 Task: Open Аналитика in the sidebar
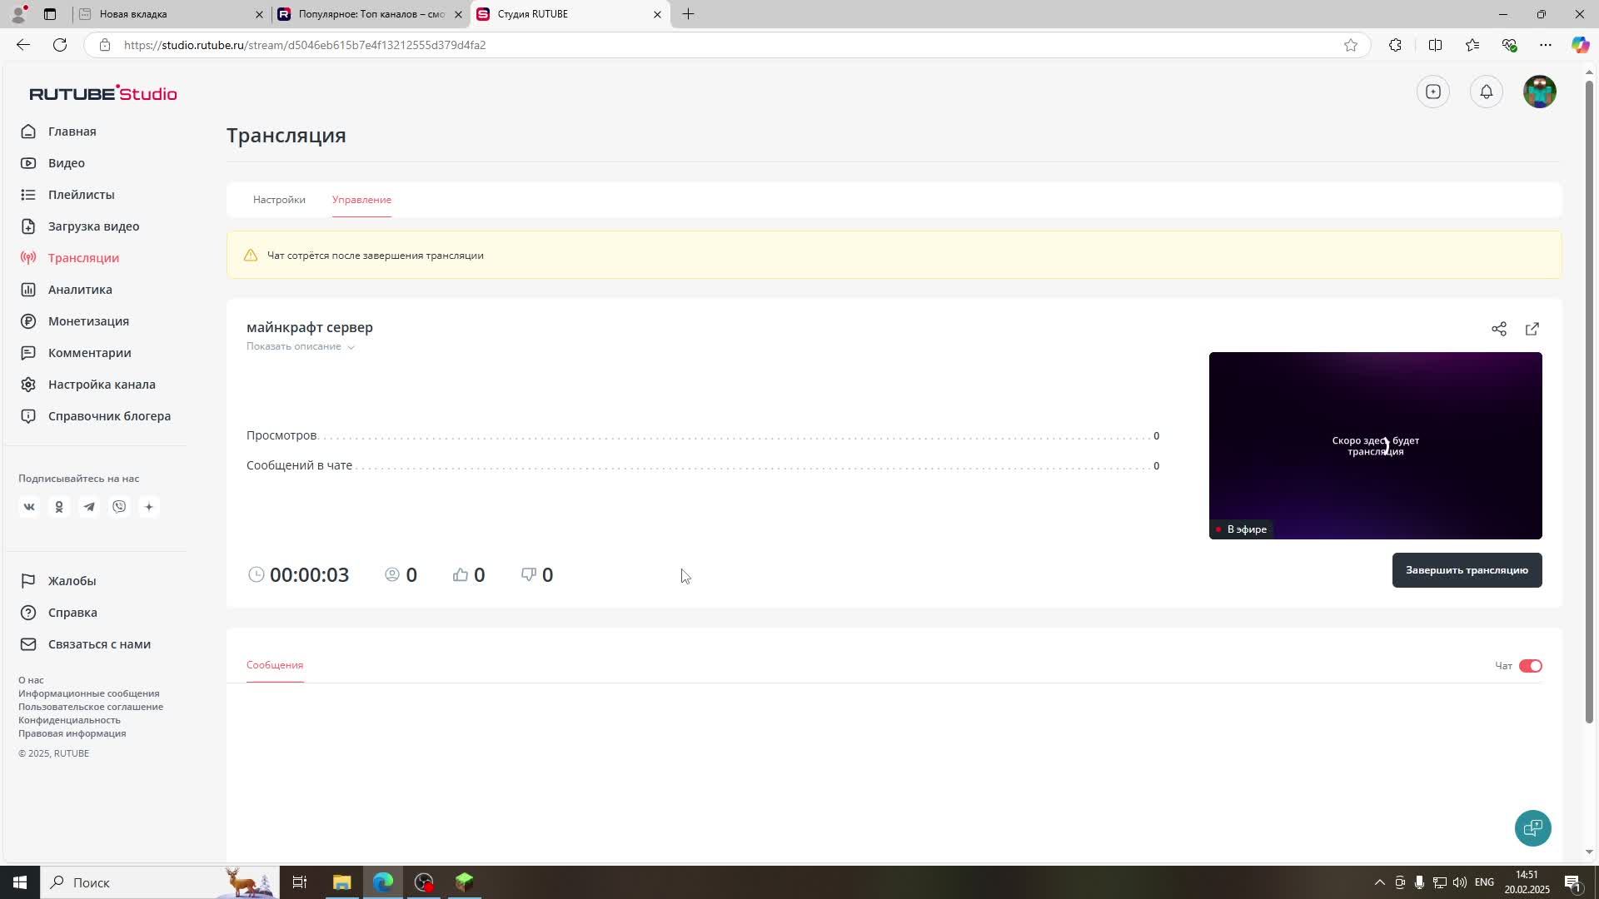pos(80,290)
